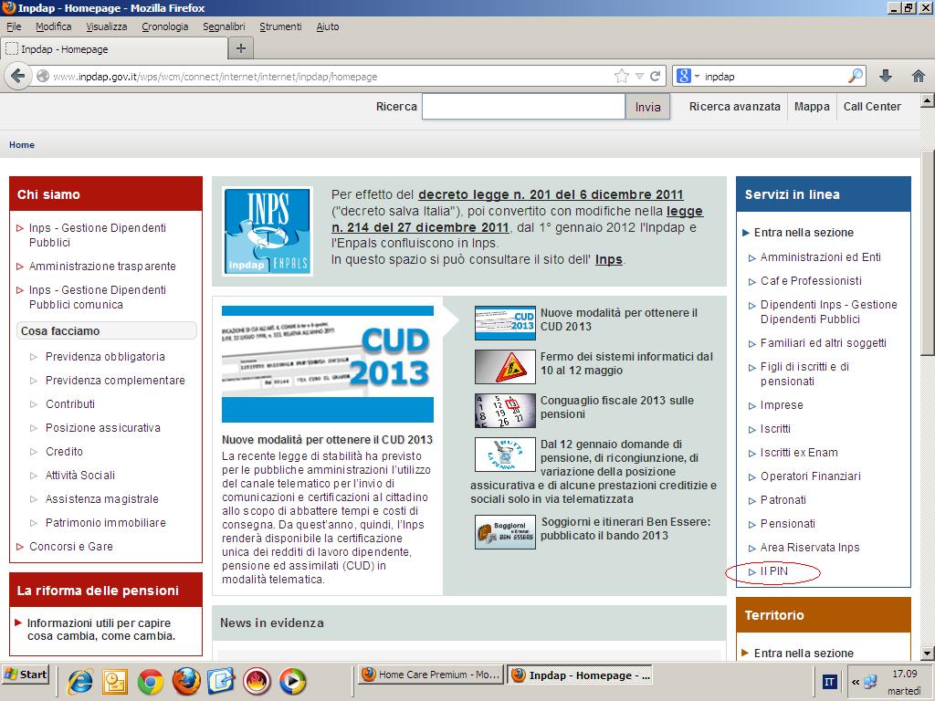Open the Ricerca avanzata link
Image resolution: width=935 pixels, height=701 pixels.
coord(735,106)
